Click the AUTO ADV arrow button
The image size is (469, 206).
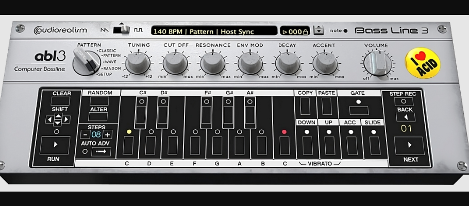click(101, 151)
